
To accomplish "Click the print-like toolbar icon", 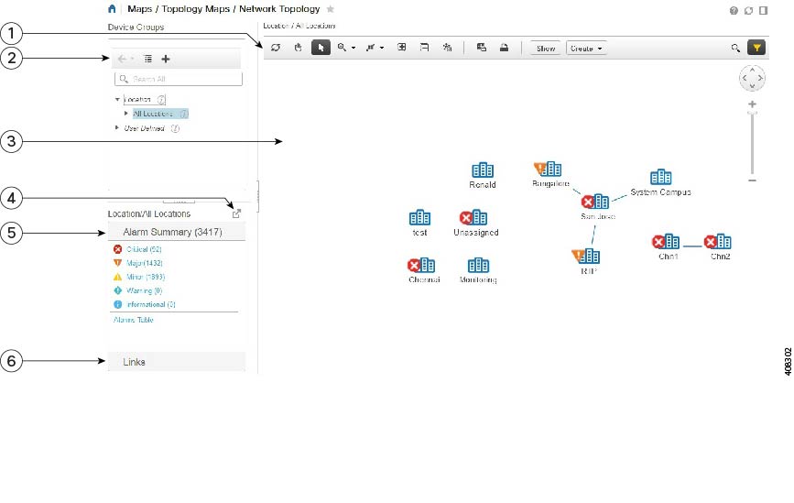I will coord(504,48).
